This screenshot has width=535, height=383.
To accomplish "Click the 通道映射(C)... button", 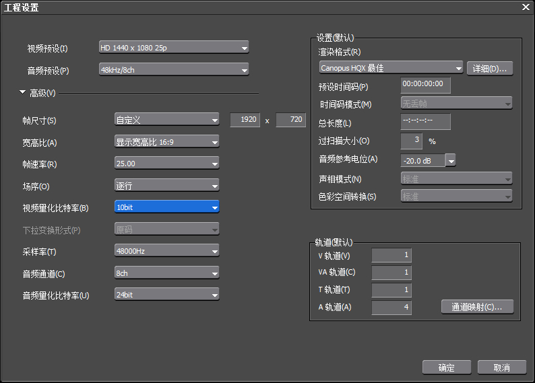I will coord(477,307).
